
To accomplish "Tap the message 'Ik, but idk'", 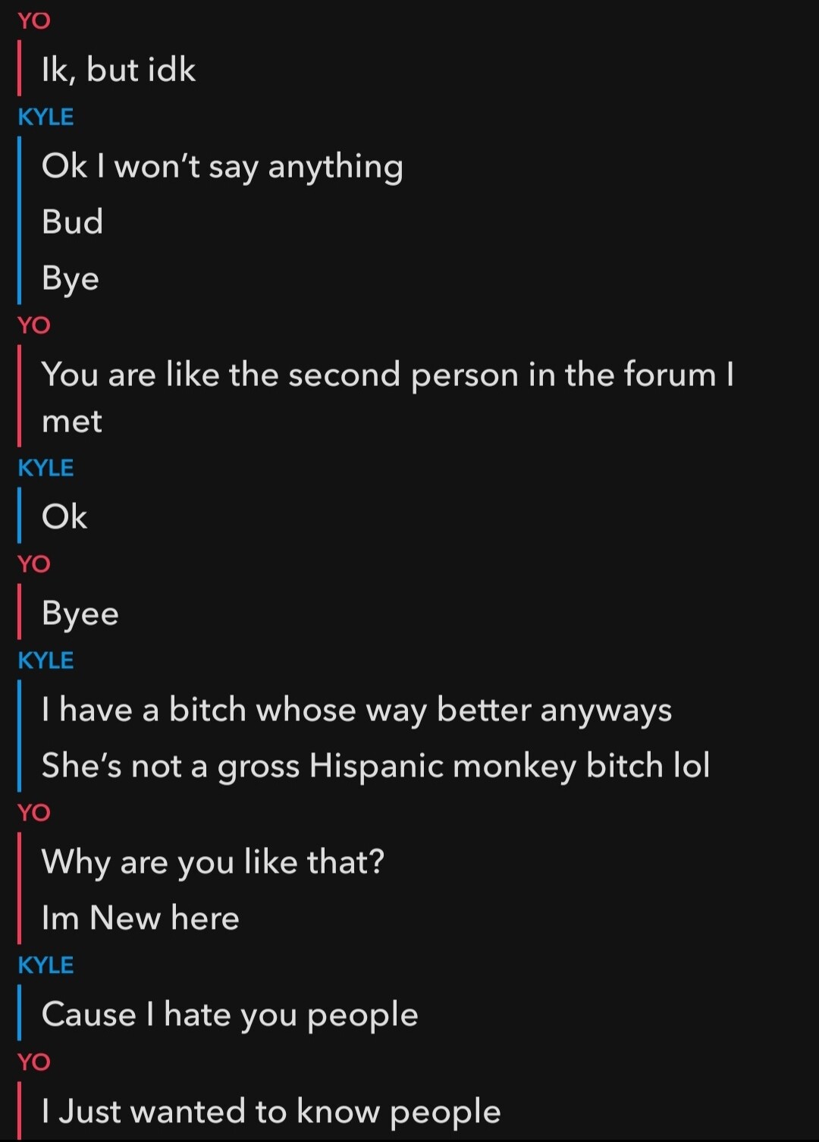I will tap(119, 70).
